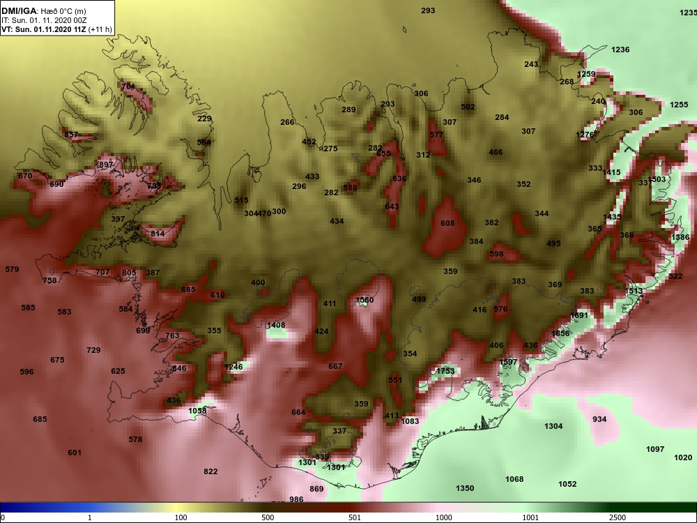Click the map value '897'
The width and height of the screenshot is (697, 523).
point(106,165)
